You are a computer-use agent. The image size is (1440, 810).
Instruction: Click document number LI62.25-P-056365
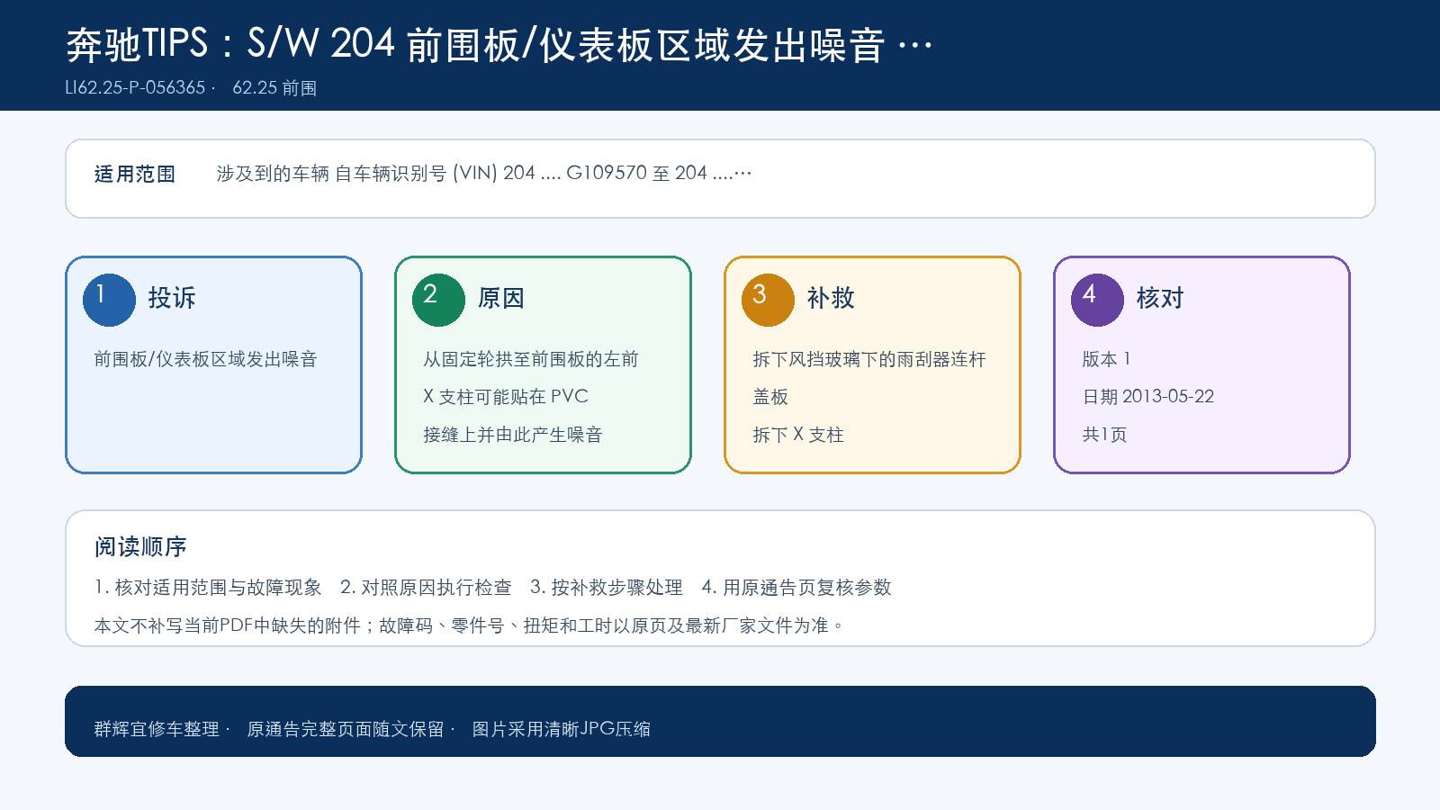pos(135,87)
